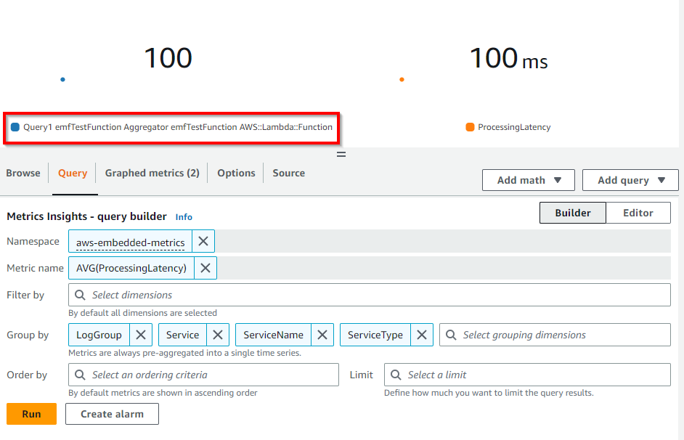
Task: Open the Add query dropdown
Action: [630, 180]
